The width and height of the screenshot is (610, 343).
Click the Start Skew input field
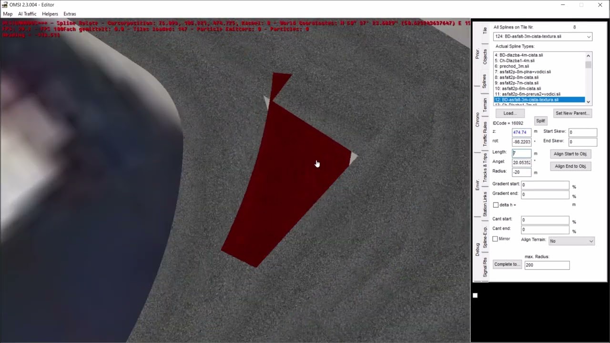(582, 132)
